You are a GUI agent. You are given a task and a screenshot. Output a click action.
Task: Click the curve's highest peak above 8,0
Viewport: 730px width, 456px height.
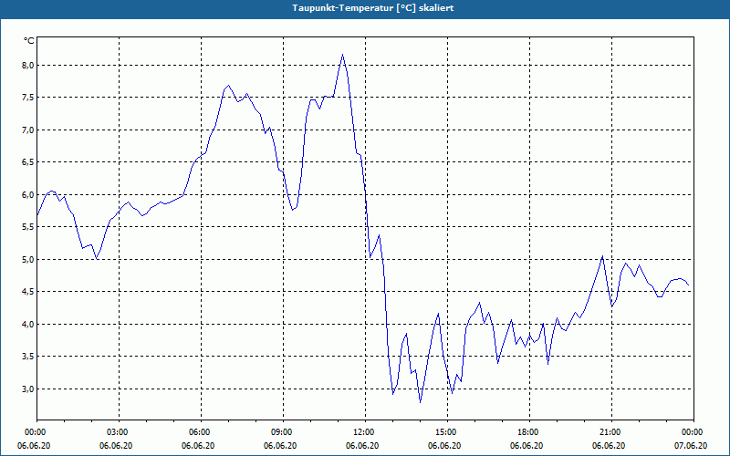tap(343, 55)
